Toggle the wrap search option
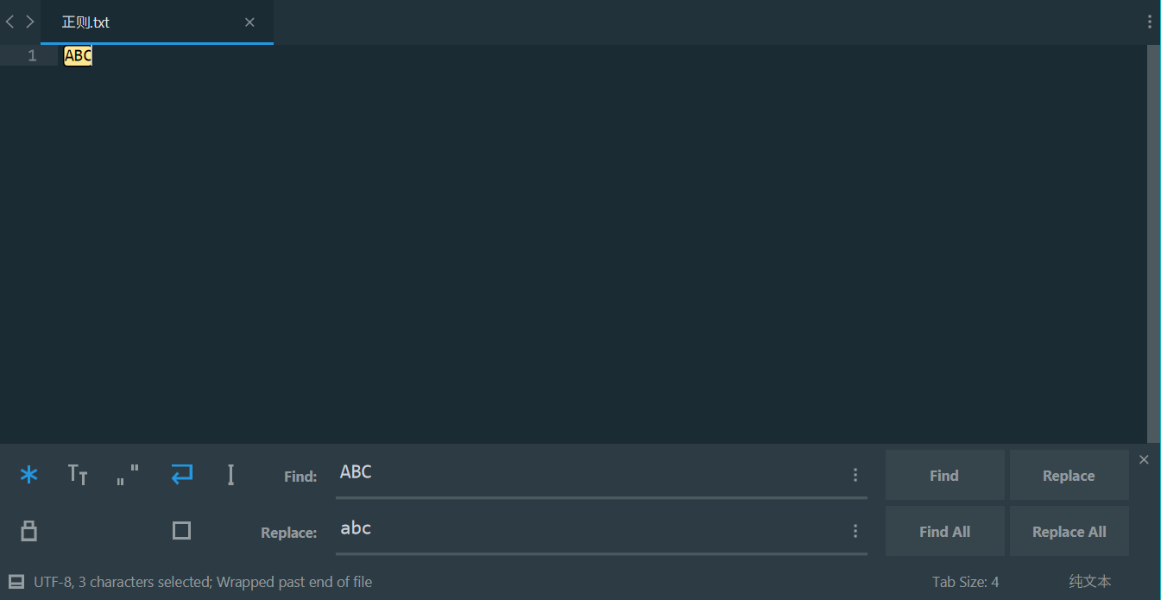 (181, 475)
